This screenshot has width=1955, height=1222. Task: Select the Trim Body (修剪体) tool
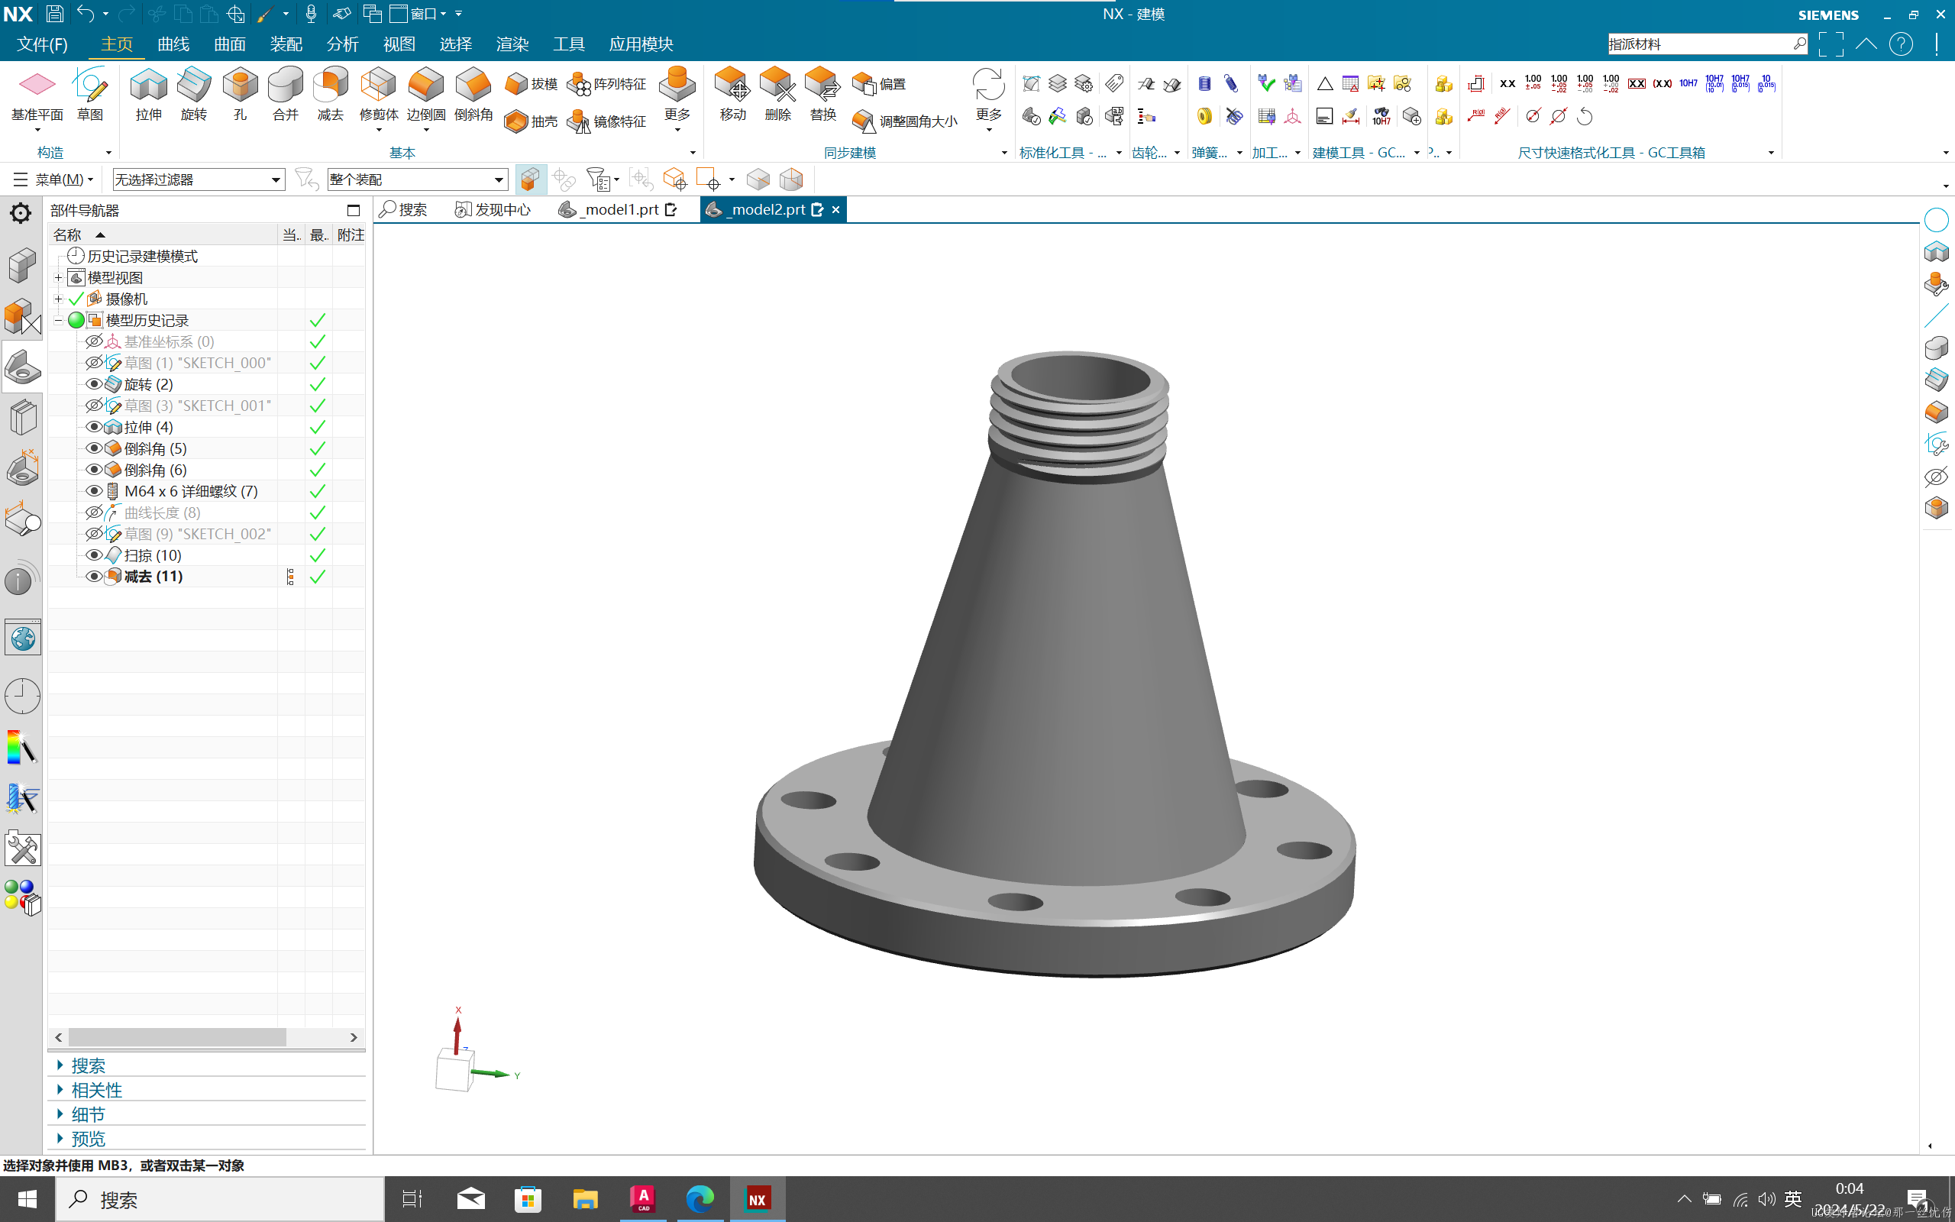point(378,95)
